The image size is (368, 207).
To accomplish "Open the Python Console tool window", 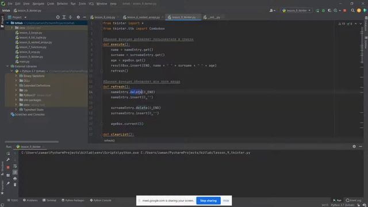I will (x=101, y=200).
